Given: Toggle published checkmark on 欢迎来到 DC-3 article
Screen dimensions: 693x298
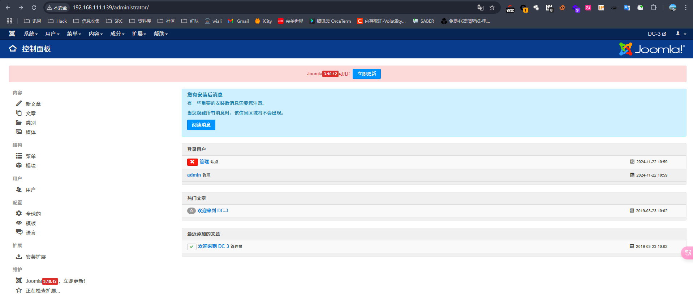Looking at the screenshot, I should pyautogui.click(x=191, y=246).
